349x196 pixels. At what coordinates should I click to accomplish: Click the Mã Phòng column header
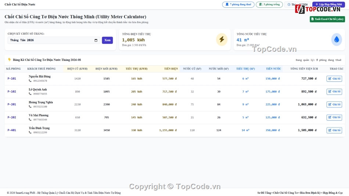(13, 69)
